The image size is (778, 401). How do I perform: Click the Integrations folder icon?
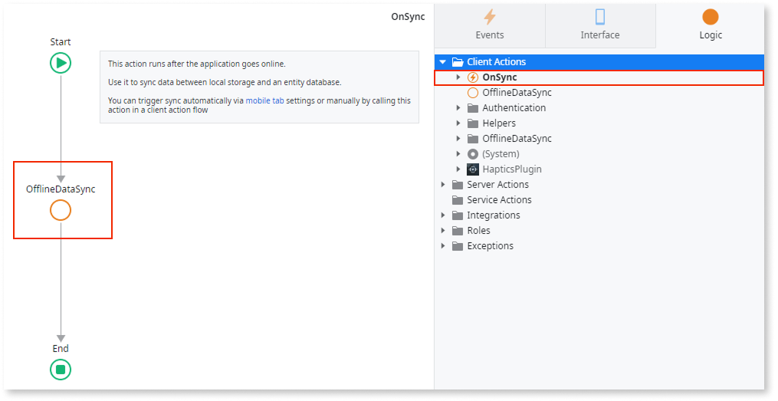458,216
